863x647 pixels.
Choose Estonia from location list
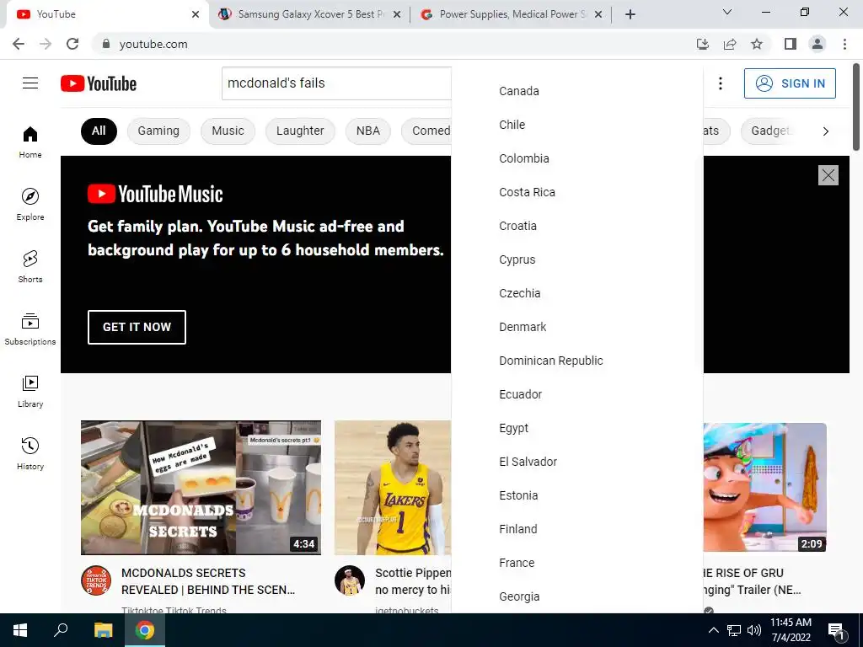tap(577, 495)
